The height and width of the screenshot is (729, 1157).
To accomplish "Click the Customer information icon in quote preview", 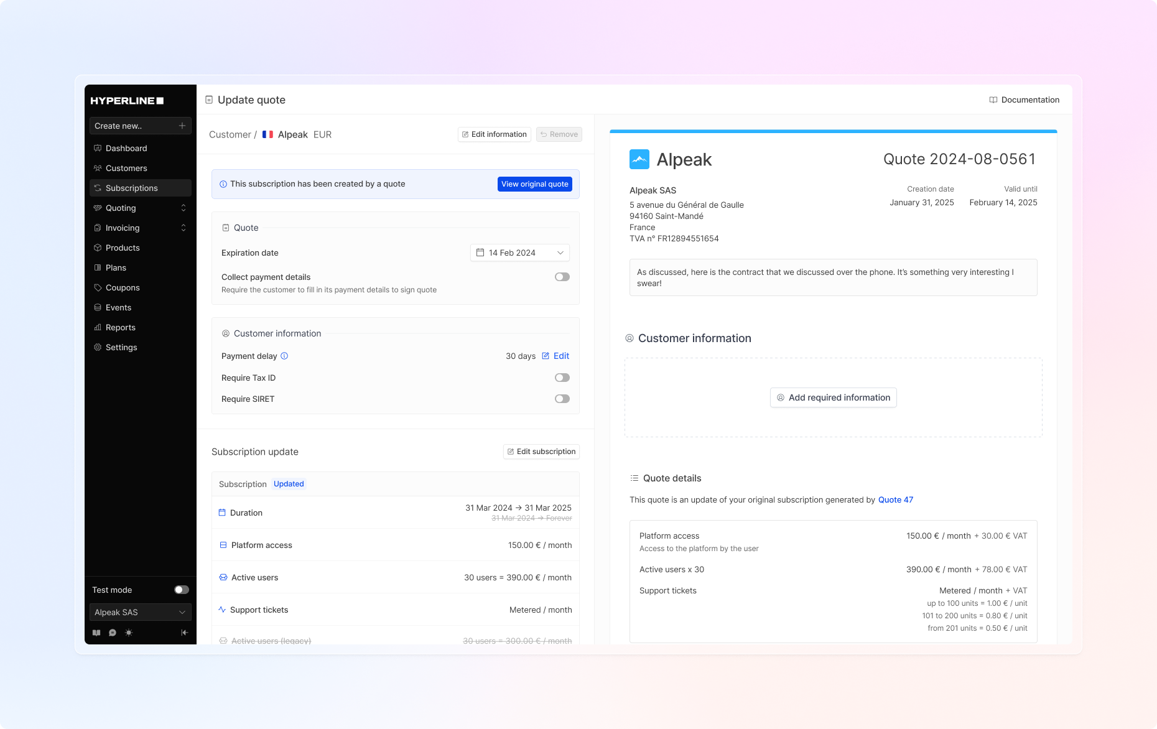I will (x=630, y=338).
